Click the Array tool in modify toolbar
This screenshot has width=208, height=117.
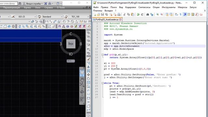pos(88,71)
